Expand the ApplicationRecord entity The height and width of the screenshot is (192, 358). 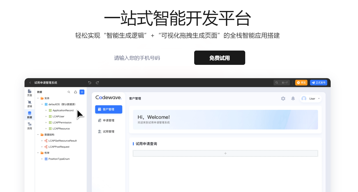(x=46, y=111)
